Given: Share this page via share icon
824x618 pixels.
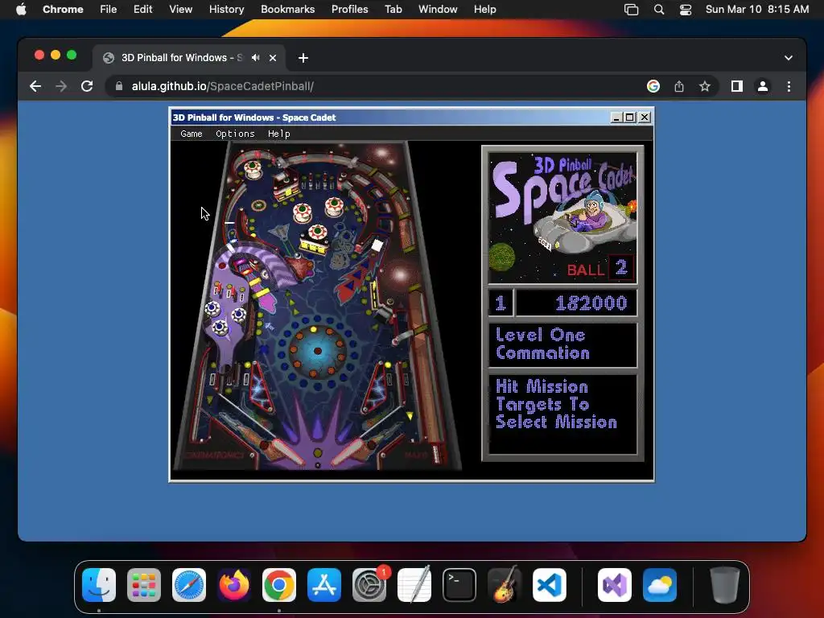Looking at the screenshot, I should pyautogui.click(x=679, y=86).
